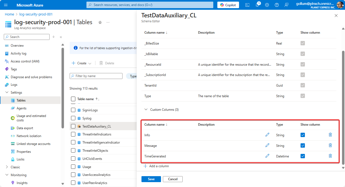Image resolution: width=345 pixels, height=187 pixels.
Task: Edit the Info column with the pencil icon
Action: (x=267, y=135)
